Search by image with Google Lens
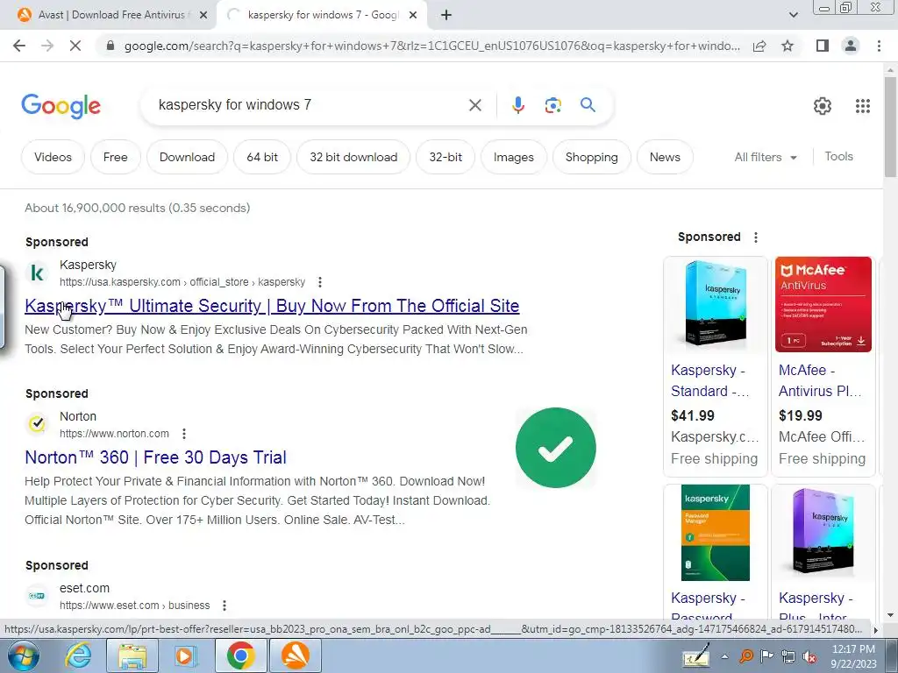The height and width of the screenshot is (673, 898). coord(552,105)
